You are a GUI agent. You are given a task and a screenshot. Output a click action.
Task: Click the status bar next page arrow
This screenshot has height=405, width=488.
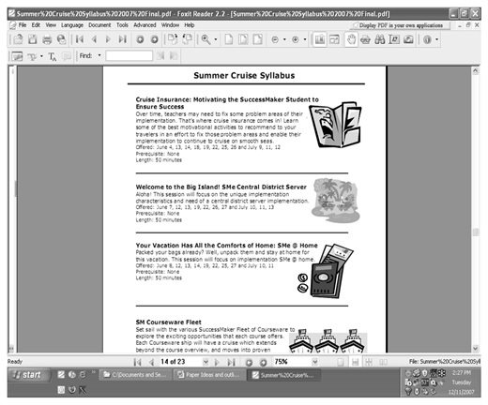pos(217,362)
